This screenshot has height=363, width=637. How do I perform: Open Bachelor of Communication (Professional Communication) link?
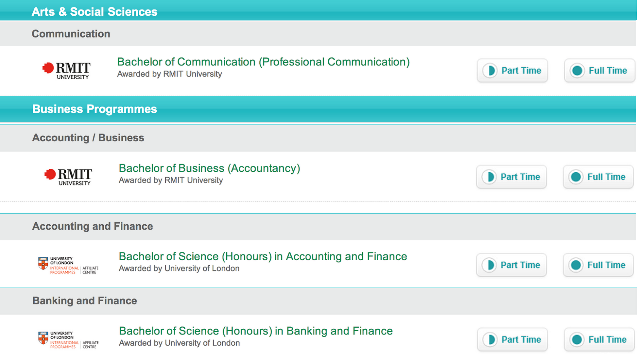pyautogui.click(x=263, y=62)
